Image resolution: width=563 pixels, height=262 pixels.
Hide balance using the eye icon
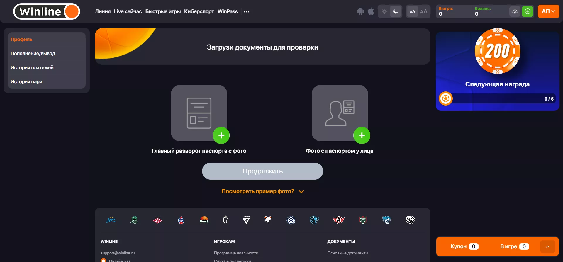(x=515, y=11)
